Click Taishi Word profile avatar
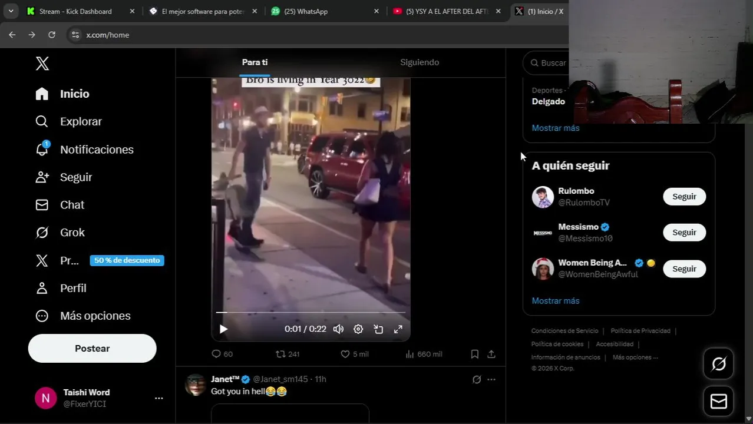The height and width of the screenshot is (424, 753). 45,398
